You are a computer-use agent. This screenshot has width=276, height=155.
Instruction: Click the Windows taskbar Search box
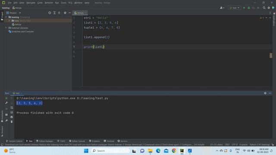click(110, 151)
